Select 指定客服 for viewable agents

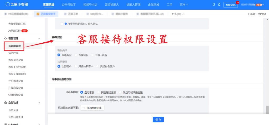point(81,92)
